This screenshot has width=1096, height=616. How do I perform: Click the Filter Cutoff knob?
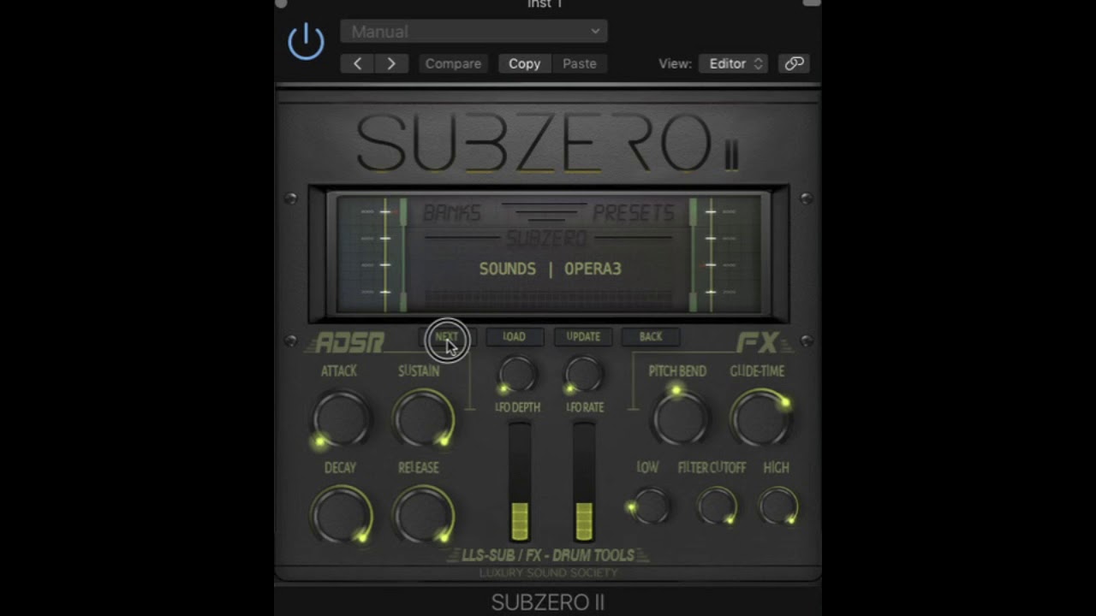pyautogui.click(x=717, y=506)
